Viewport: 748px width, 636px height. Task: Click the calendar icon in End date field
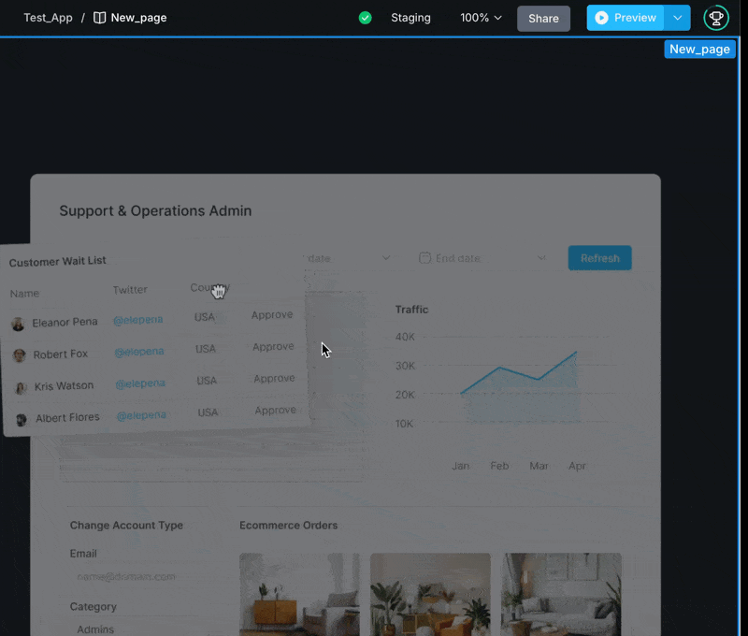[424, 258]
